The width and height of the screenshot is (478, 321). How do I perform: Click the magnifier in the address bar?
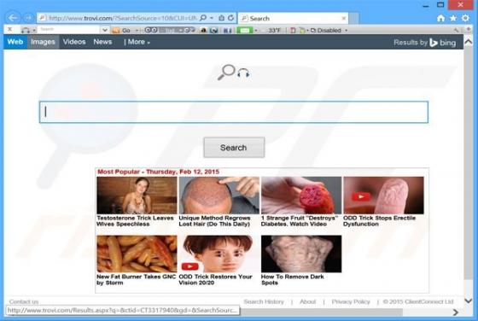tap(203, 18)
